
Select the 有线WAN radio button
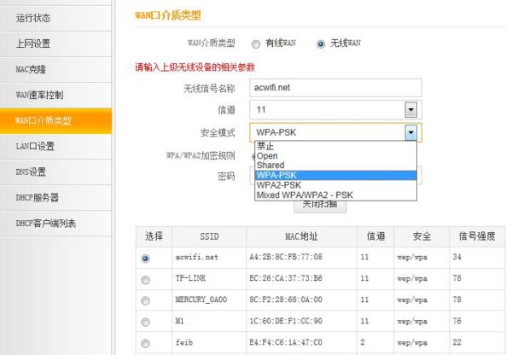point(256,43)
